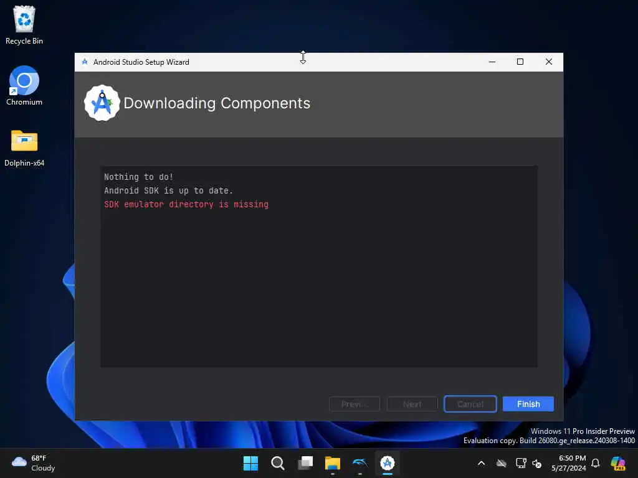This screenshot has width=638, height=478.
Task: Open taskbar Search
Action: tap(277, 463)
